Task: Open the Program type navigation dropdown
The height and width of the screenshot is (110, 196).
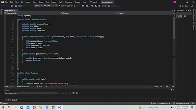Action: tap(88, 13)
